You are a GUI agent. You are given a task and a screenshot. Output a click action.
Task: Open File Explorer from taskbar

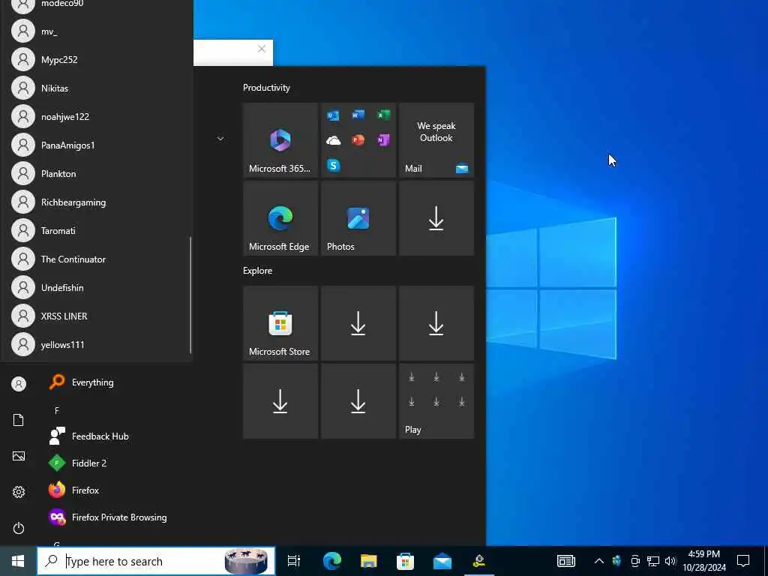click(x=369, y=561)
